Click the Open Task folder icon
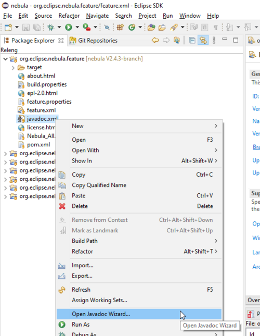The height and width of the screenshot is (336, 260). click(x=162, y=28)
